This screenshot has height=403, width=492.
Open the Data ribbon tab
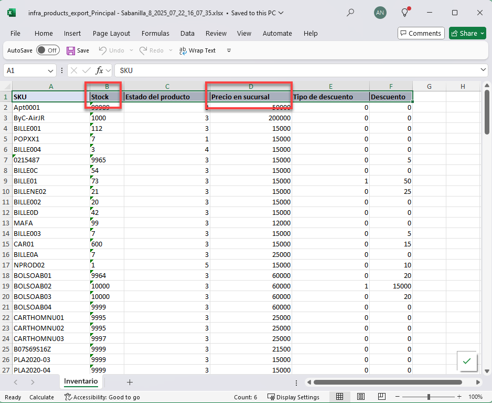(x=187, y=33)
